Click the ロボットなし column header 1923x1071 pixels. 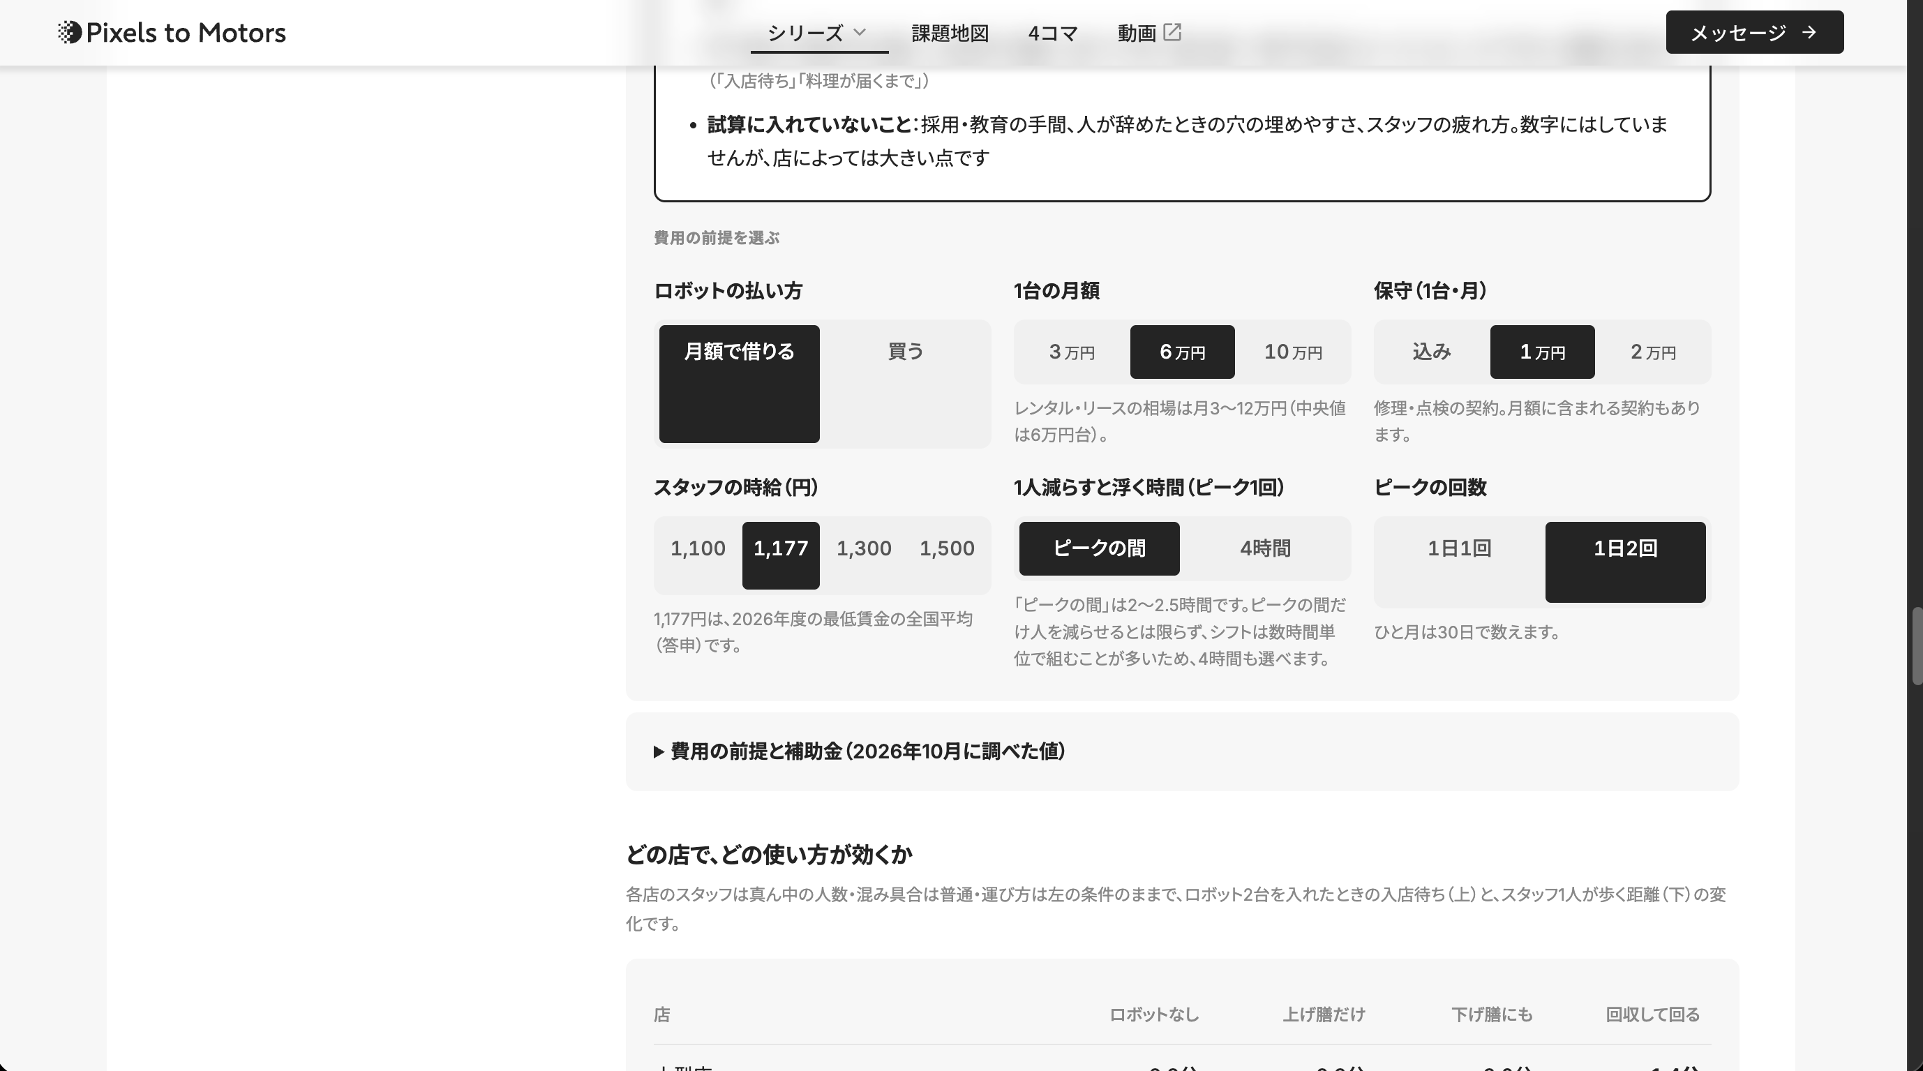(x=1153, y=1014)
